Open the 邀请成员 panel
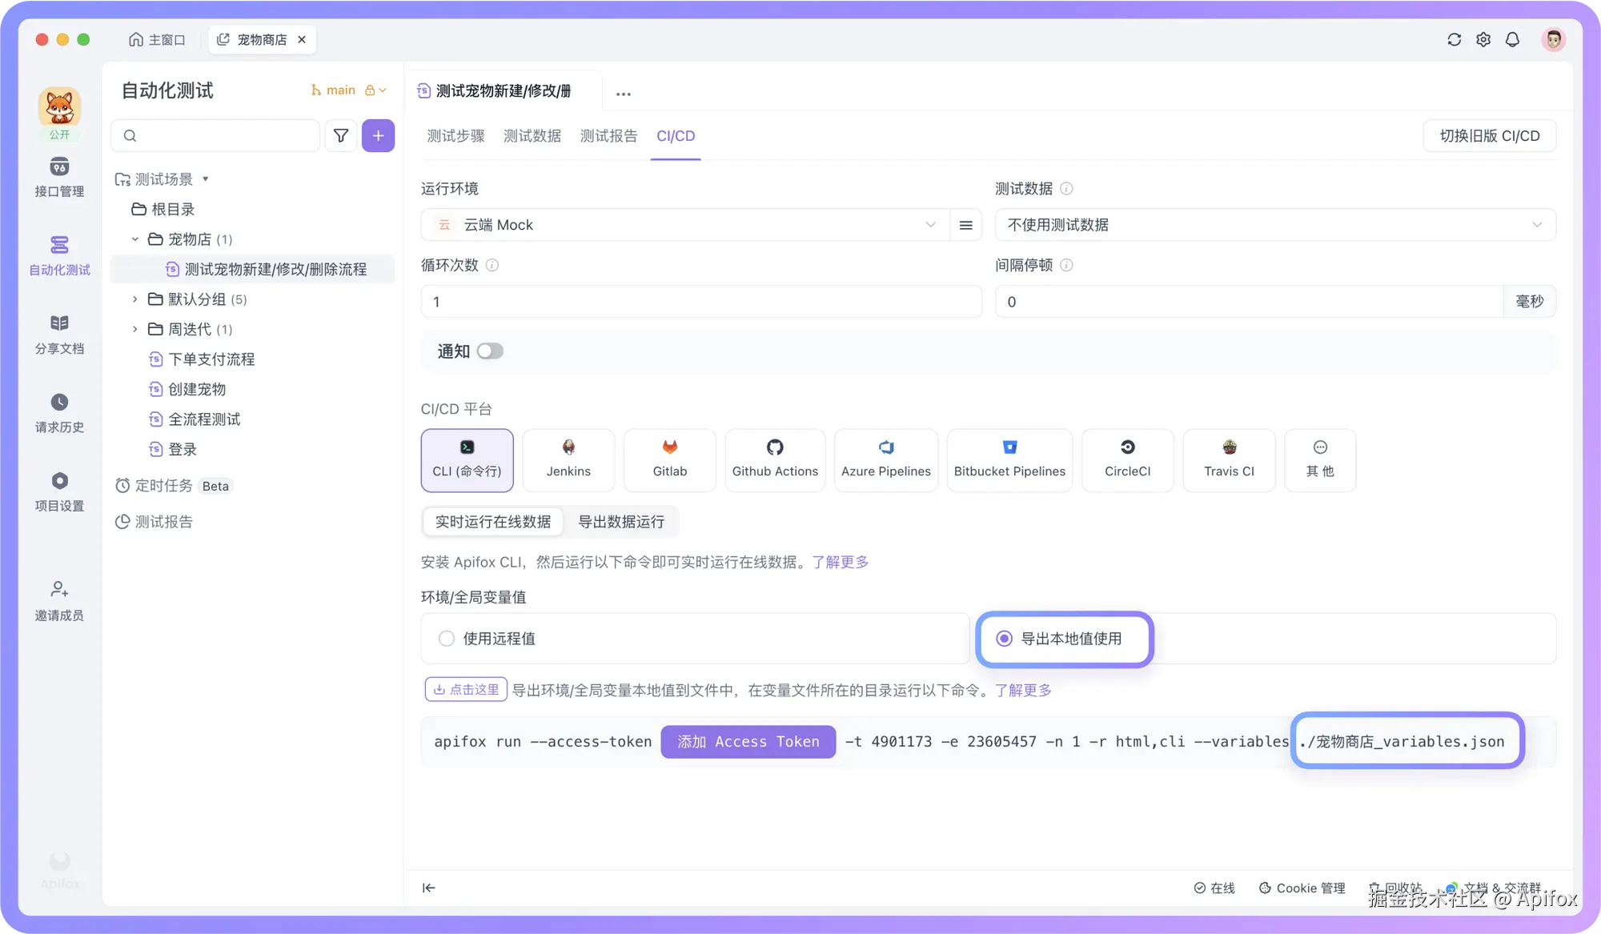This screenshot has height=934, width=1601. 59,600
